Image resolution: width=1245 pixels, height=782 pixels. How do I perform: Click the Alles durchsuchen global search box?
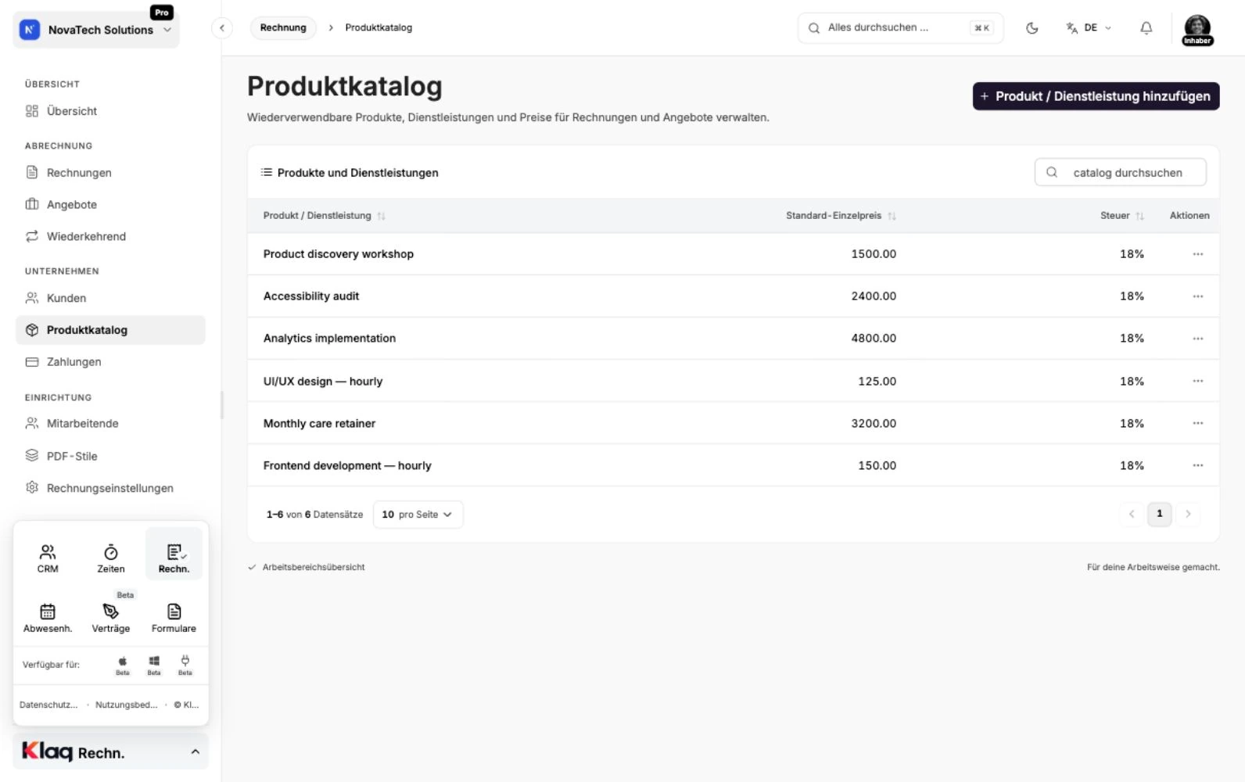point(900,28)
